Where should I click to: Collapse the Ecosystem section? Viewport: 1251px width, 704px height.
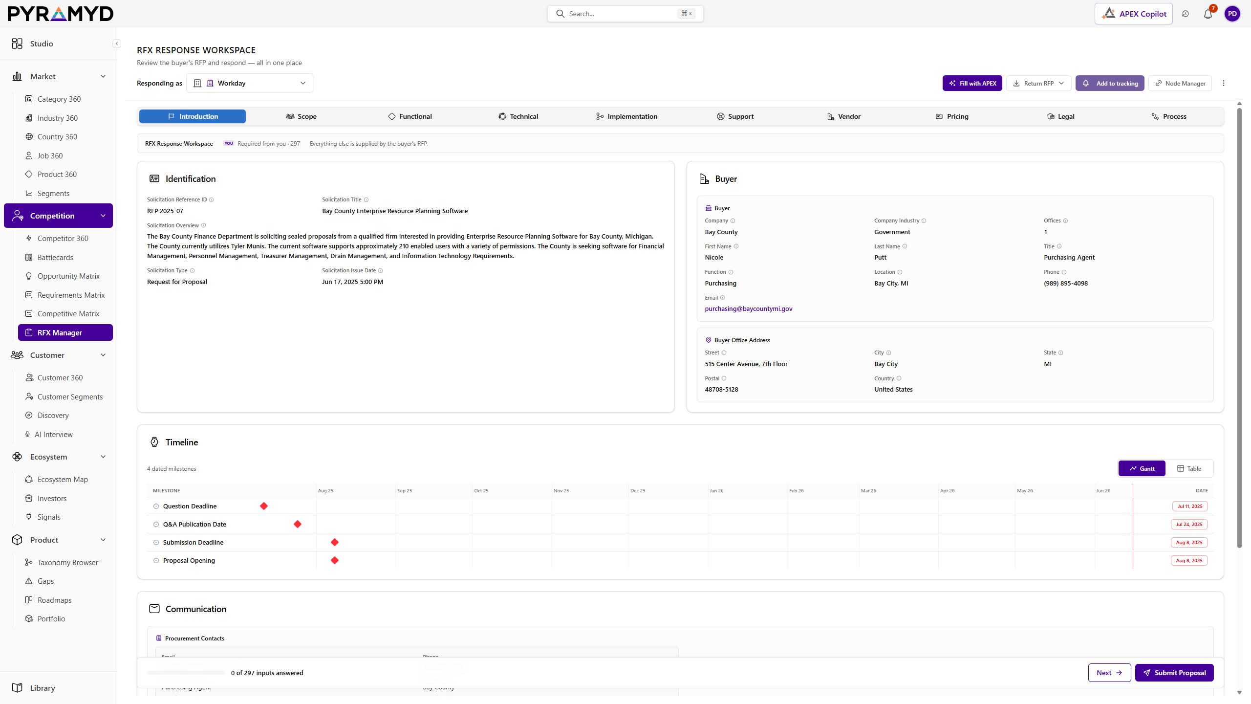[103, 457]
